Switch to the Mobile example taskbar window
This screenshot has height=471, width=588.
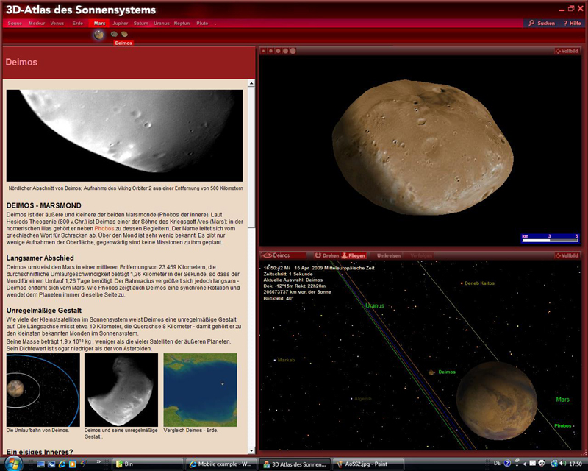tap(221, 464)
